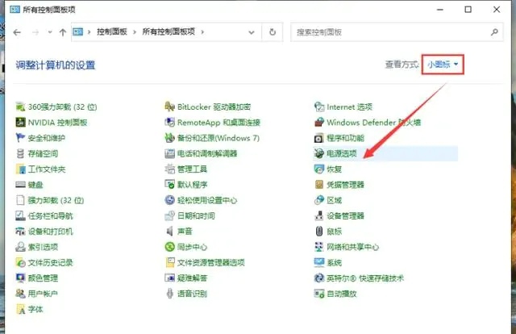Open the 设备管理器 icon

[319, 215]
